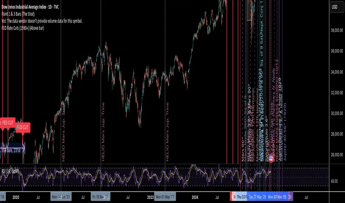
Task: Click HELIO Mars Jup. Trine label above Nov '21
Action: pyautogui.click(x=103, y=132)
